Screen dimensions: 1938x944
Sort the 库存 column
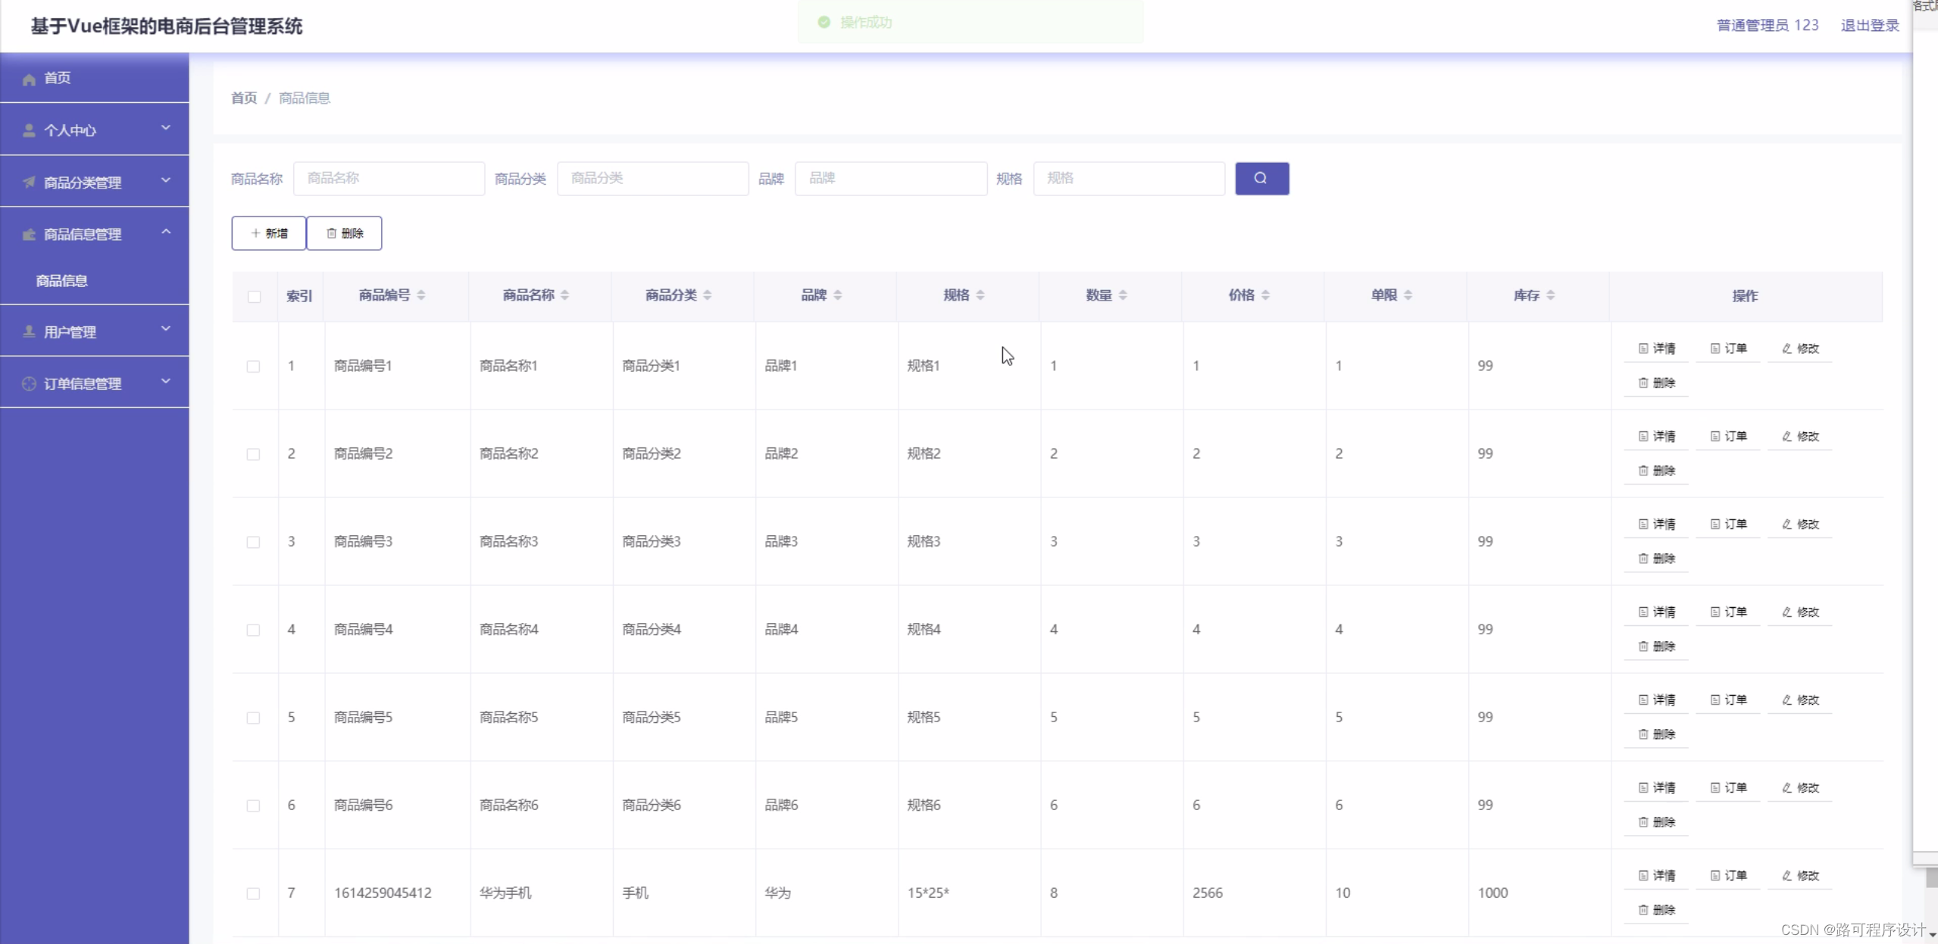(1551, 295)
